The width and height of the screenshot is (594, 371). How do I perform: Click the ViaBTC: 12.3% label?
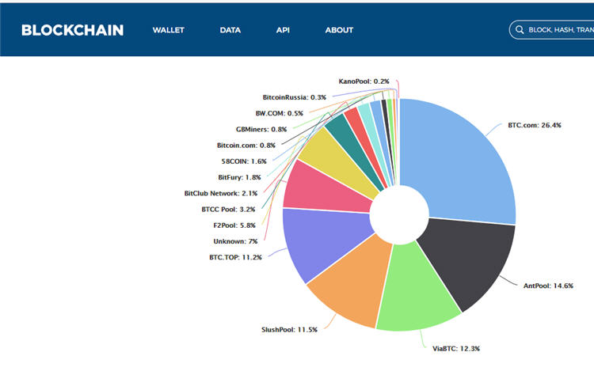point(456,348)
